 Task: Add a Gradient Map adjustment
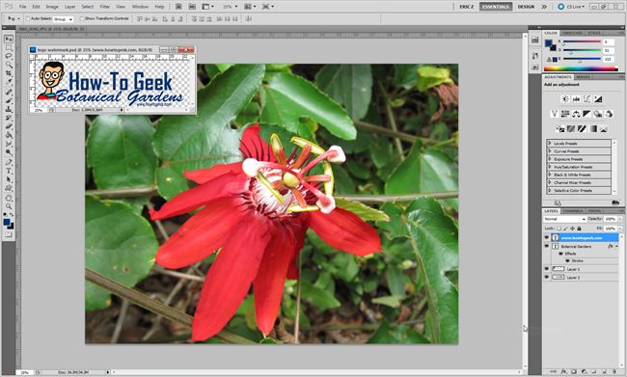point(593,129)
